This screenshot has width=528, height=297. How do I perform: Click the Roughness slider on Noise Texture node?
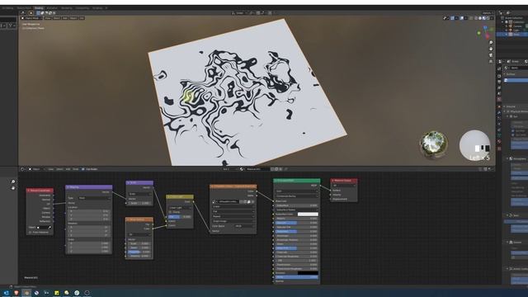[139, 252]
